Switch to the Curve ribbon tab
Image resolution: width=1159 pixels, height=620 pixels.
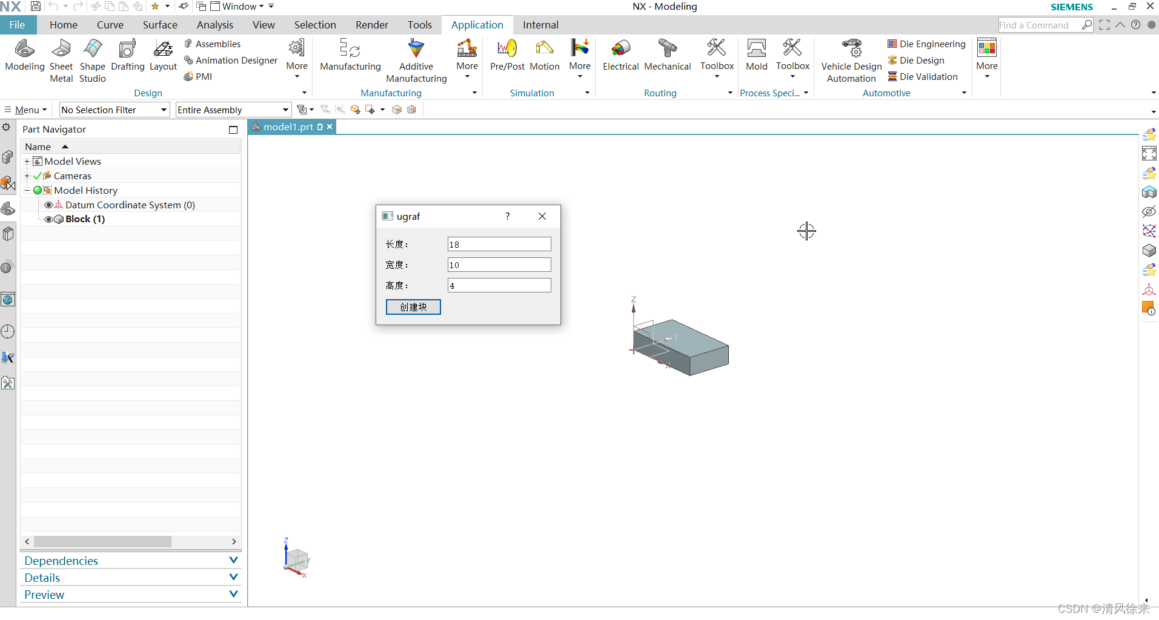[110, 25]
